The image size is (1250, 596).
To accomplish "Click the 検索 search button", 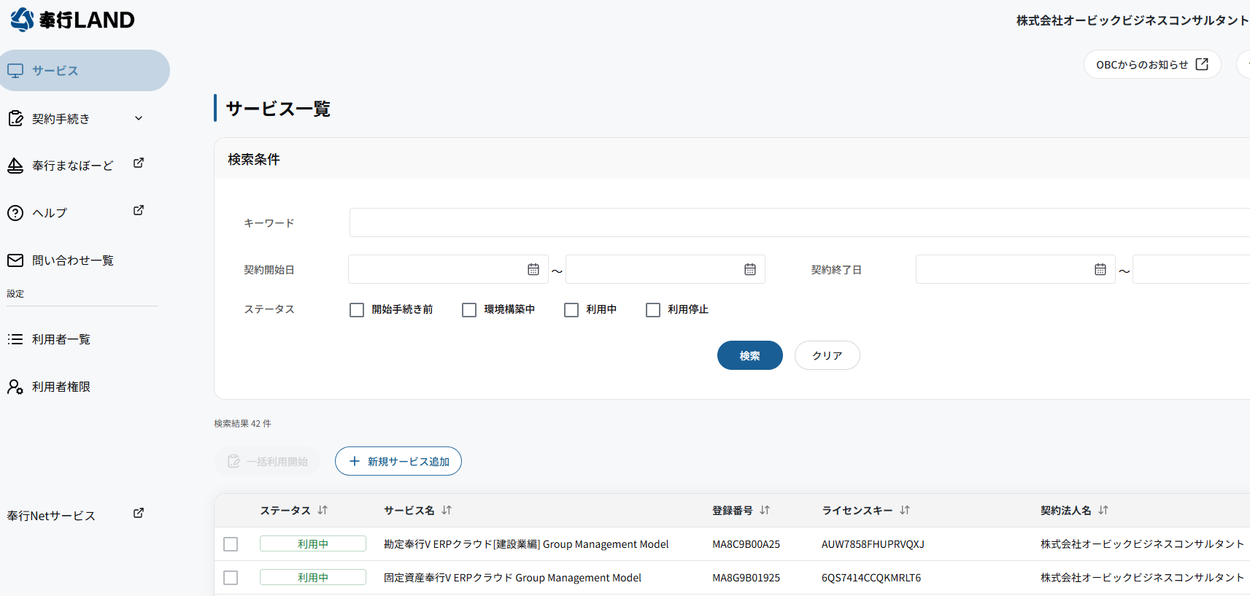I will (750, 355).
